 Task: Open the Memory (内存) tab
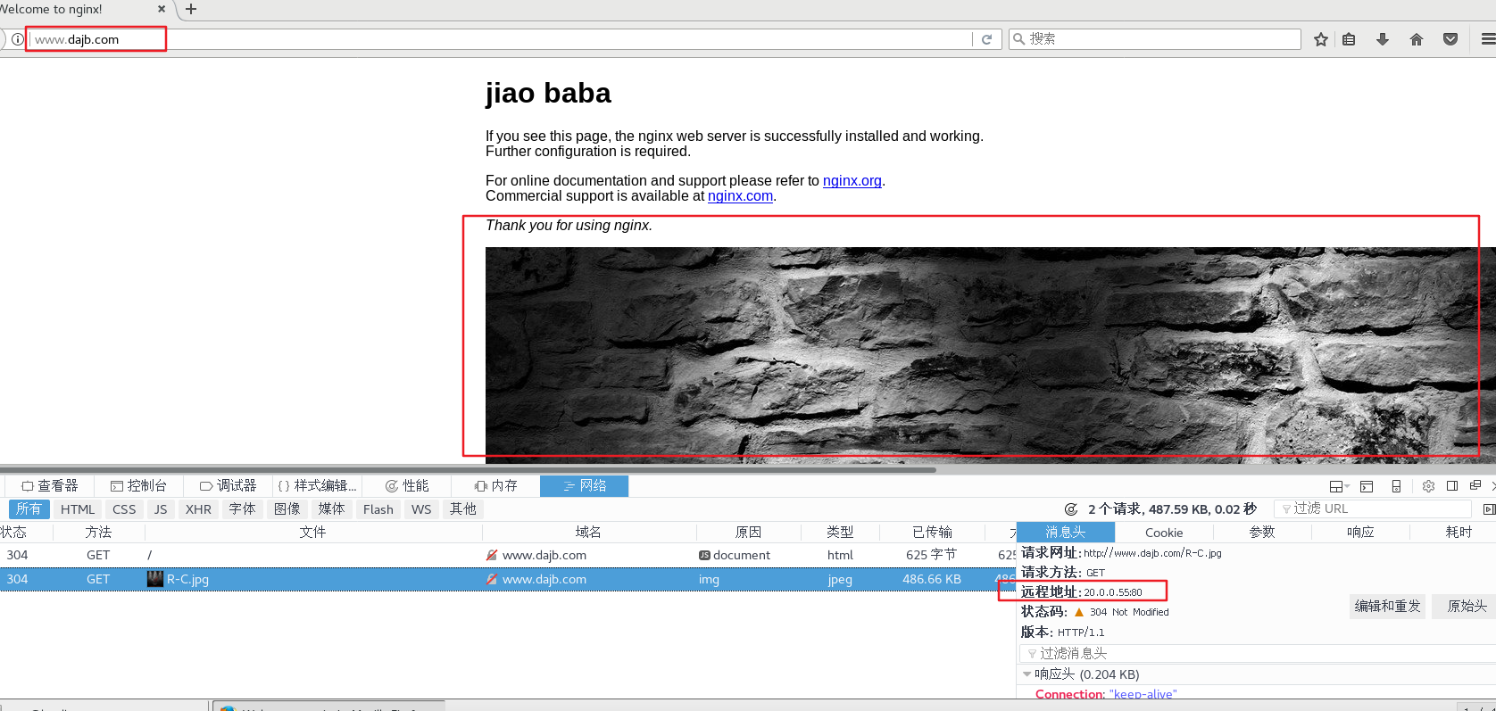(x=496, y=486)
